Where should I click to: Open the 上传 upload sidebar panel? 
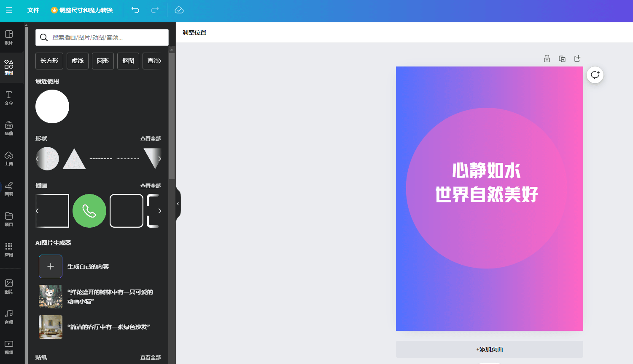9,158
